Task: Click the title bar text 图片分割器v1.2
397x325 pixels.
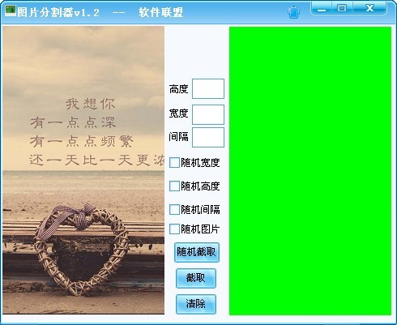Action: [58, 12]
